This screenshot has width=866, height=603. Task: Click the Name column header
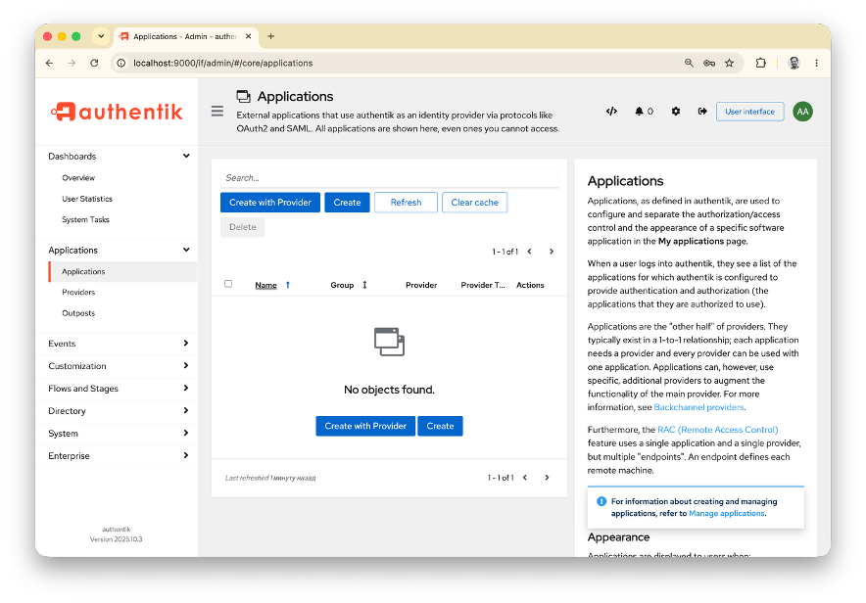[265, 285]
